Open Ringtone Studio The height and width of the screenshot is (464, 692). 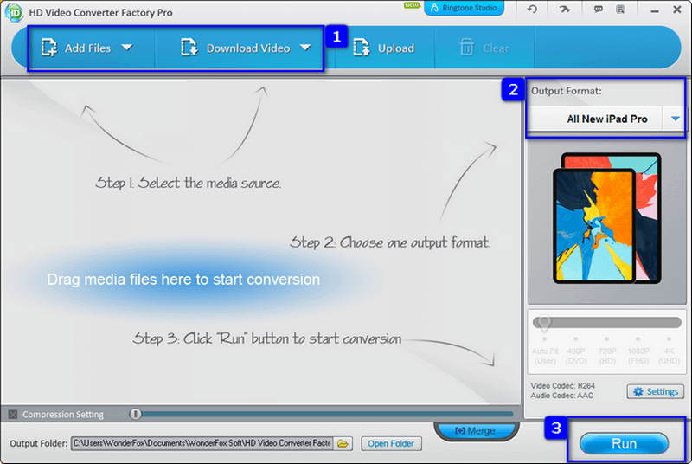pyautogui.click(x=464, y=8)
